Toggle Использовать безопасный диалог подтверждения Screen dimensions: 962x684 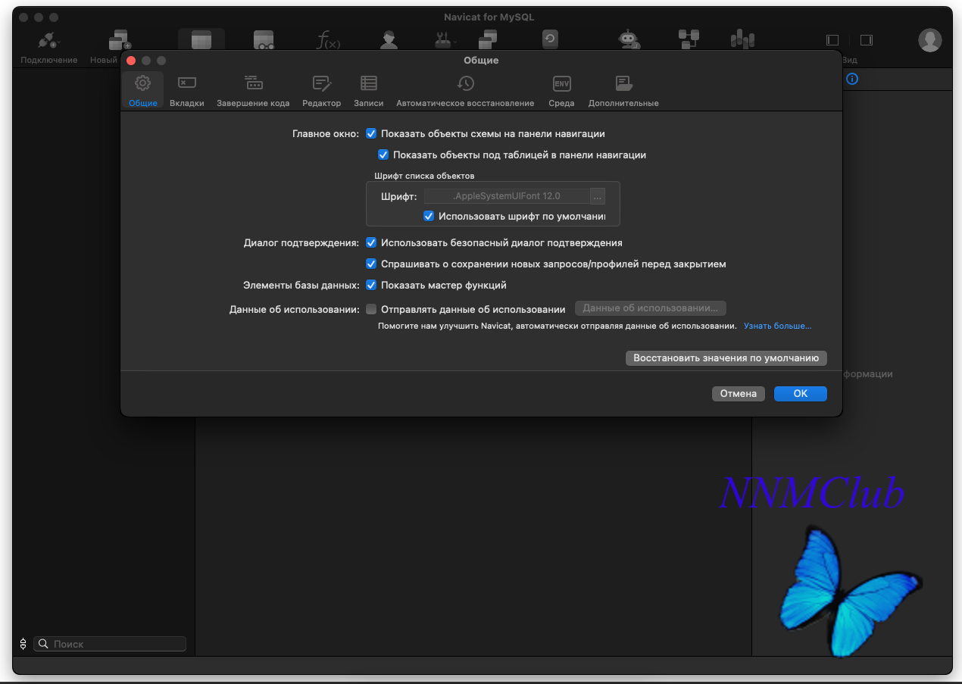click(x=371, y=243)
